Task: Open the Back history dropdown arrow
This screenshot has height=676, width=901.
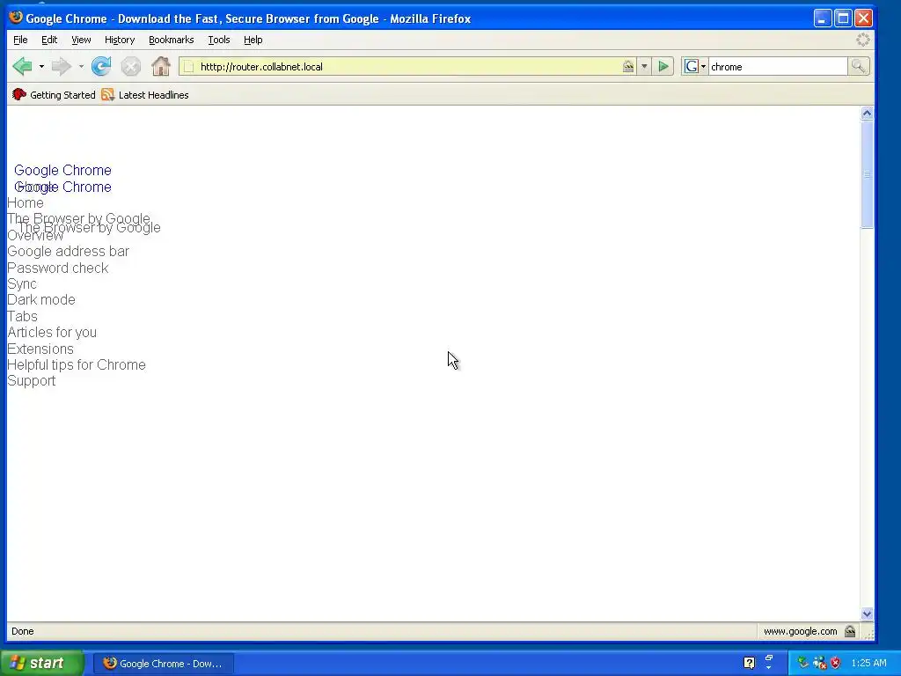Action: coord(41,67)
